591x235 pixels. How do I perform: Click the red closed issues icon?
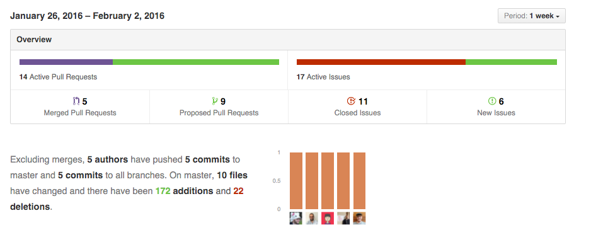click(351, 101)
